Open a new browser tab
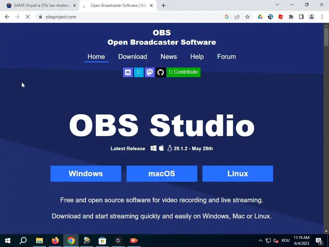329x247 pixels. tap(164, 5)
